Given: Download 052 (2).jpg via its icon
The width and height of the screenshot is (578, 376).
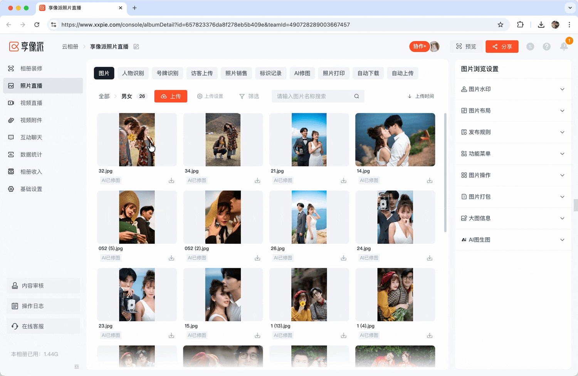Looking at the screenshot, I should [x=257, y=258].
